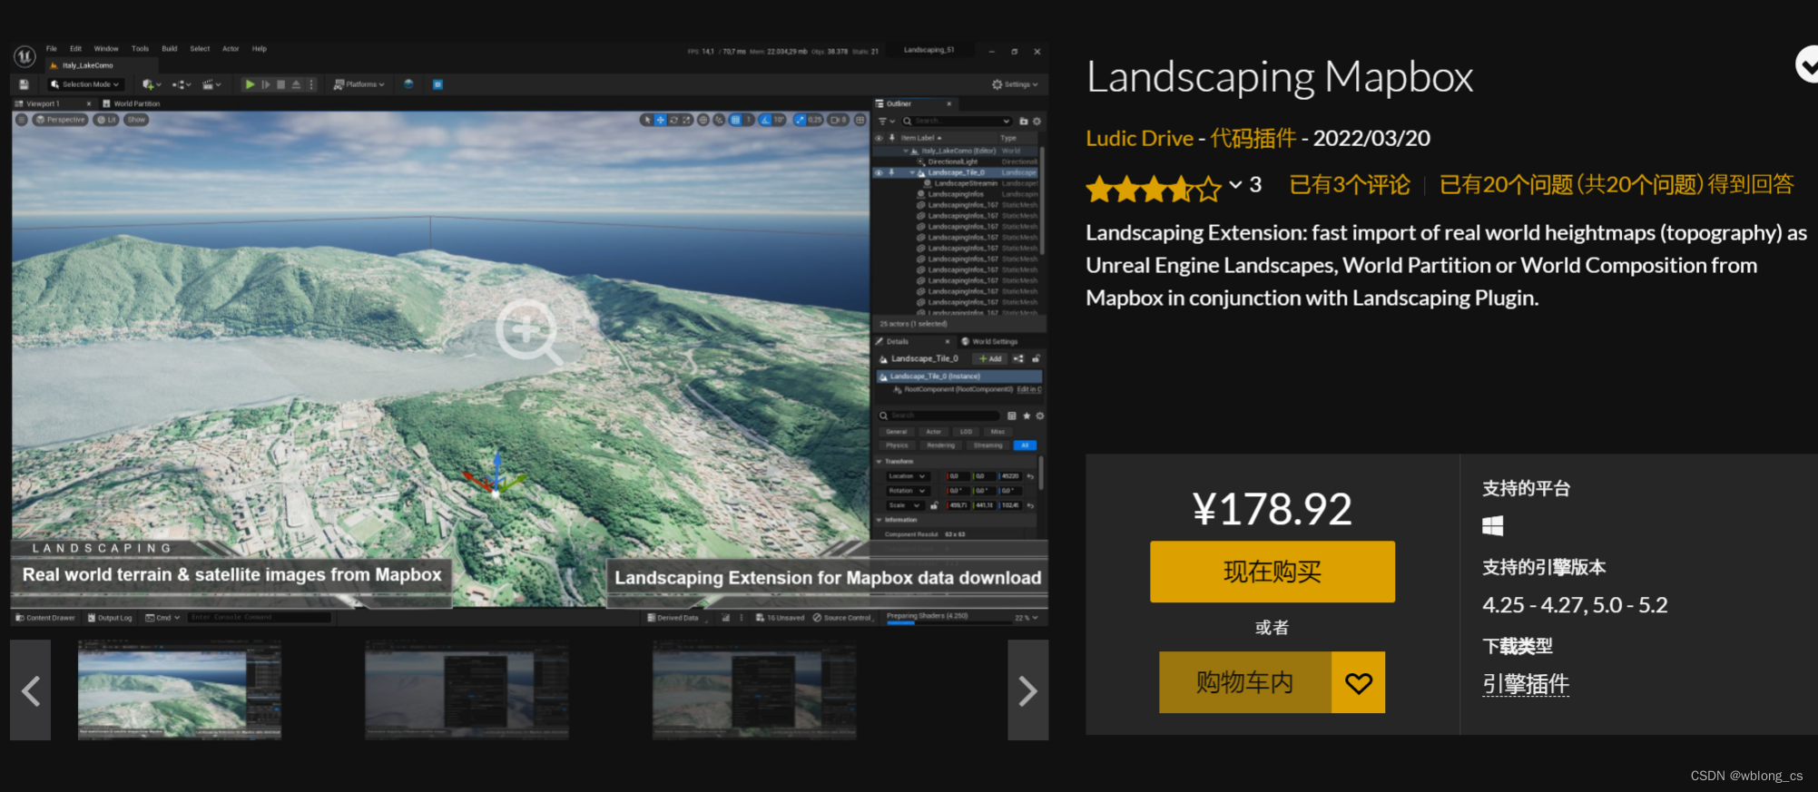Click the Perspective view mode button
The width and height of the screenshot is (1818, 792).
point(61,120)
